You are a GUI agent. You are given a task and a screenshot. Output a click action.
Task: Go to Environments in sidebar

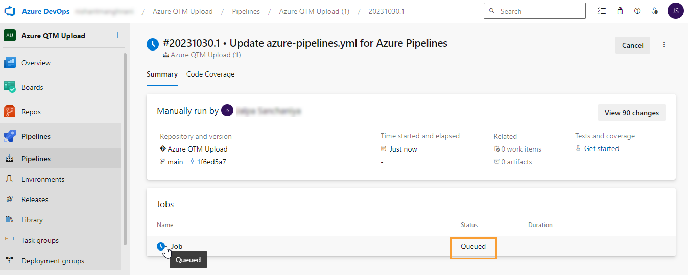[x=42, y=179]
